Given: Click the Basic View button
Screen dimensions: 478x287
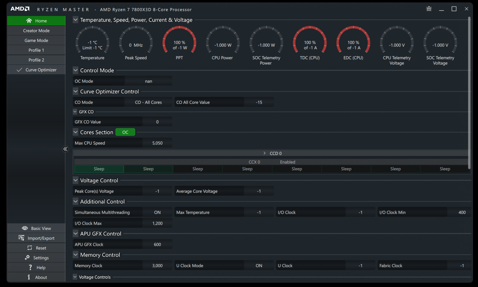Looking at the screenshot, I should point(36,228).
